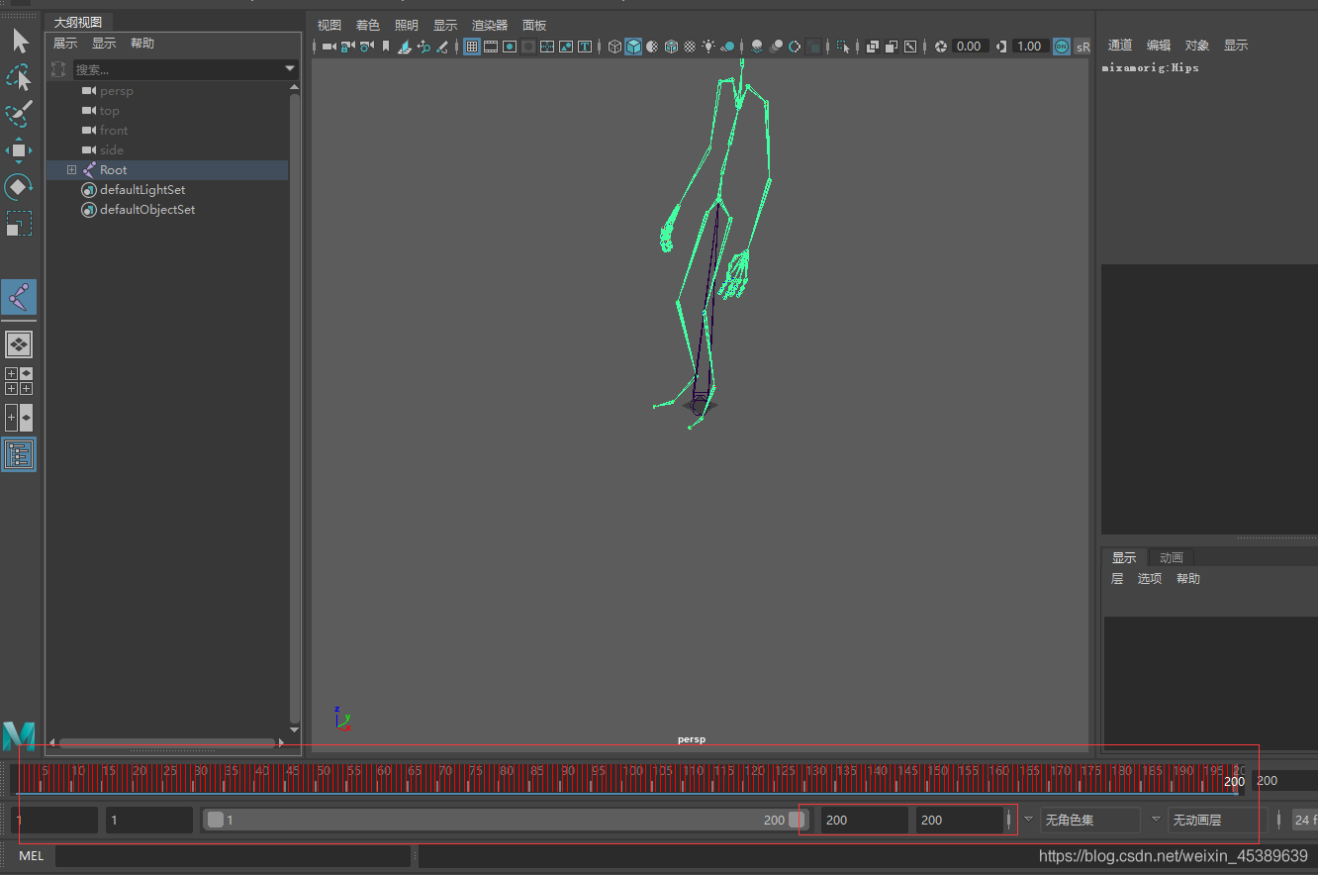The image size is (1318, 875).
Task: Switch to two-pane side-by-side layout
Action: pos(19,418)
